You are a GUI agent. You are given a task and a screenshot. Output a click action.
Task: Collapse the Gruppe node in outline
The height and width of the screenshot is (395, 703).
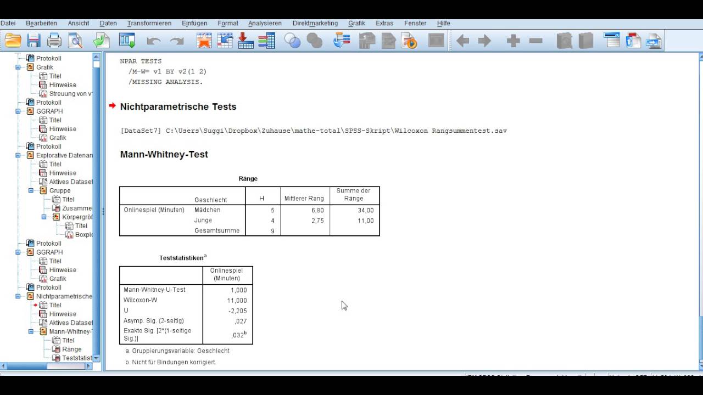pos(31,190)
